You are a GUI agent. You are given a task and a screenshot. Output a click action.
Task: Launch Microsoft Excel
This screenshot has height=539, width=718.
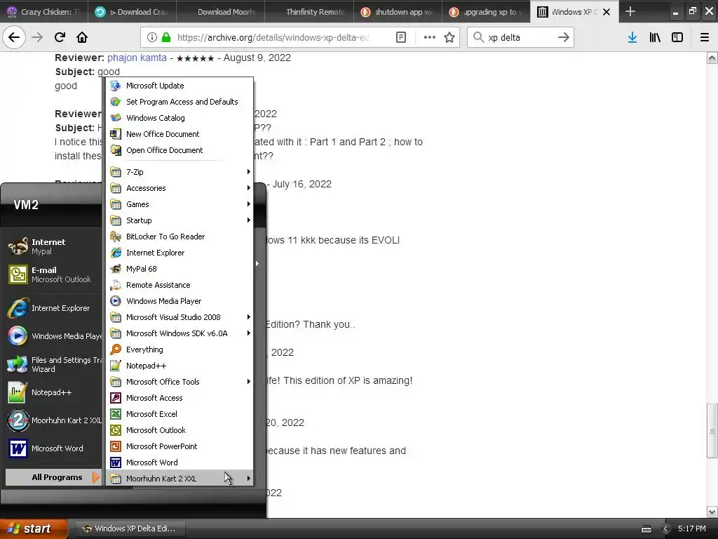179,414
